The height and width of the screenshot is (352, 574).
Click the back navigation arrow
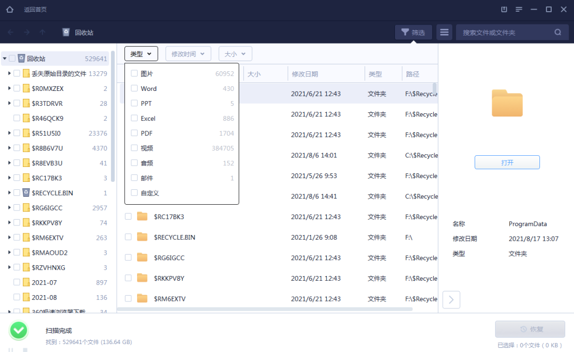tap(11, 32)
